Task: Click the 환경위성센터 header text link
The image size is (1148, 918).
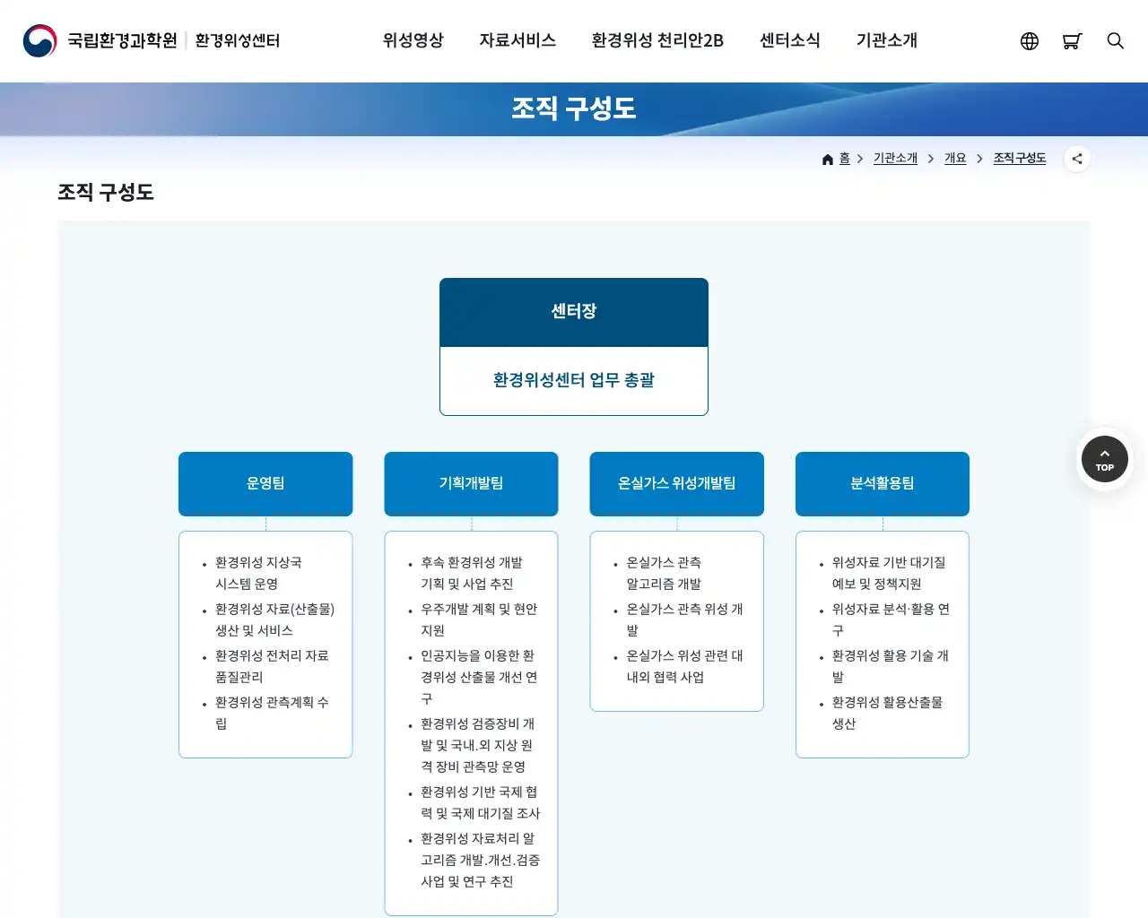Action: 238,40
